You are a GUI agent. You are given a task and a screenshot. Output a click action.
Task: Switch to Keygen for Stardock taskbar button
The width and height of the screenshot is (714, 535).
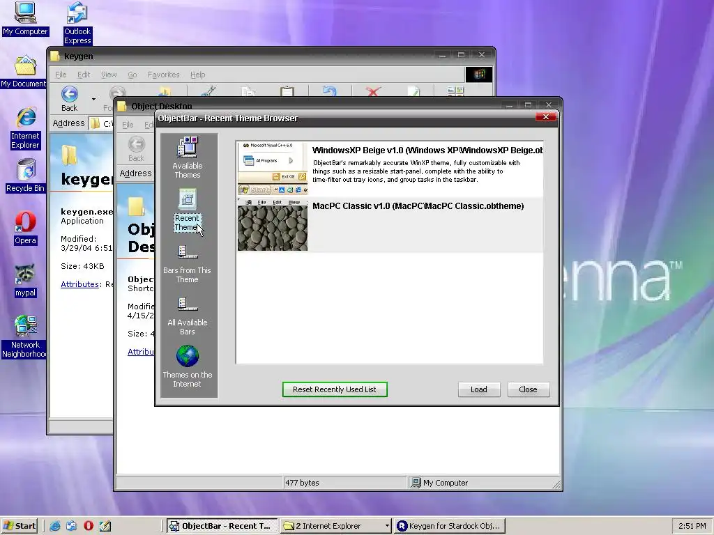450,526
